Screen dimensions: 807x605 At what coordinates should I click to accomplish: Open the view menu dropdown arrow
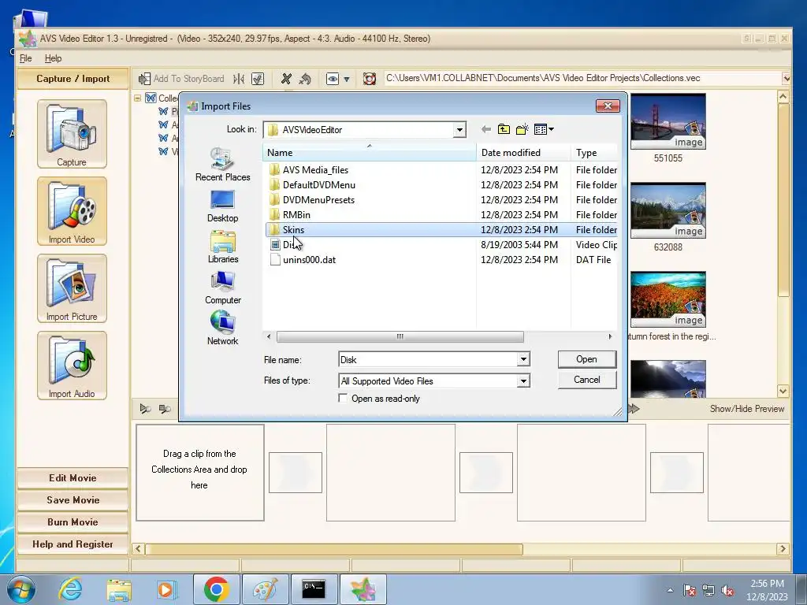(x=551, y=130)
